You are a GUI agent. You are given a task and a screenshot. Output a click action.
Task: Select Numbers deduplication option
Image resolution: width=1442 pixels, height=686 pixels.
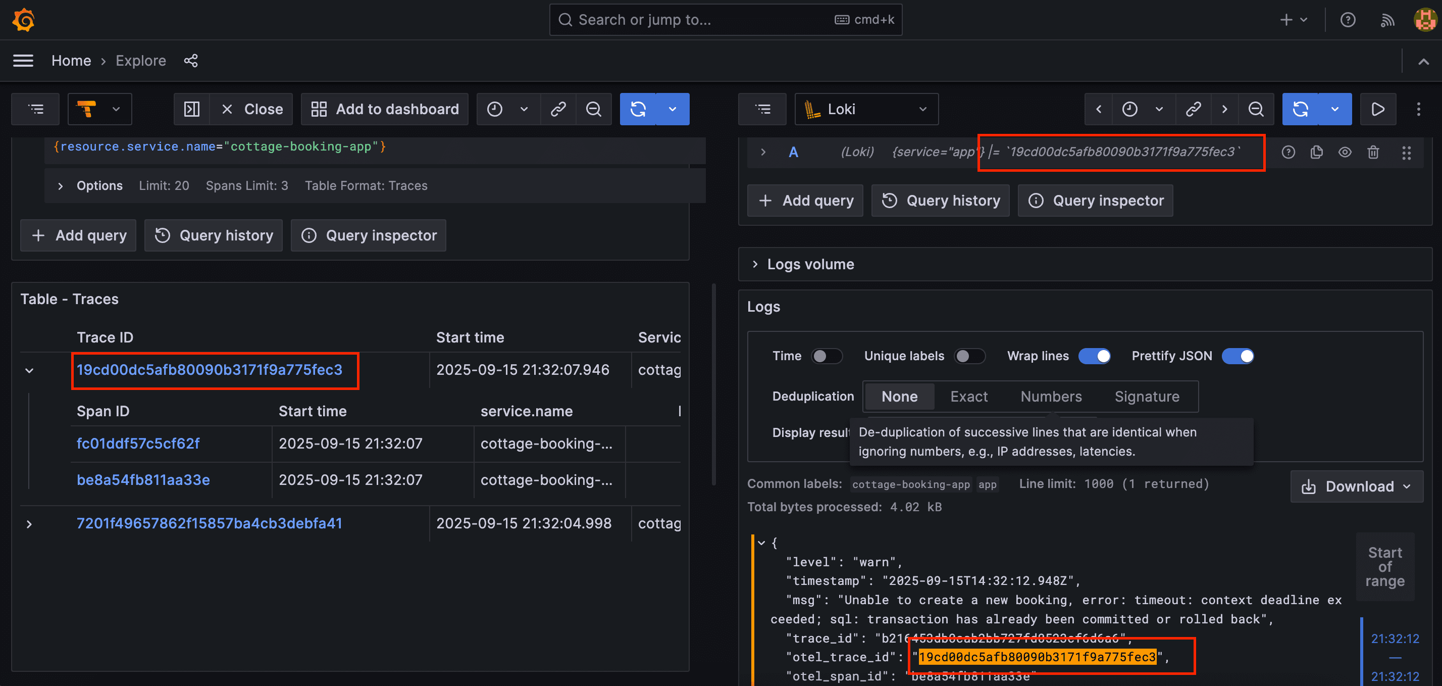point(1051,397)
